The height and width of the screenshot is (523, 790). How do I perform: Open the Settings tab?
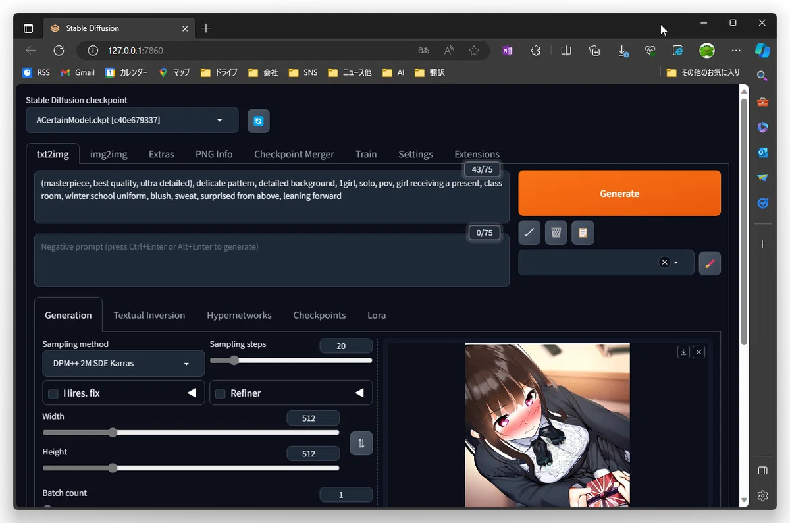(x=415, y=154)
